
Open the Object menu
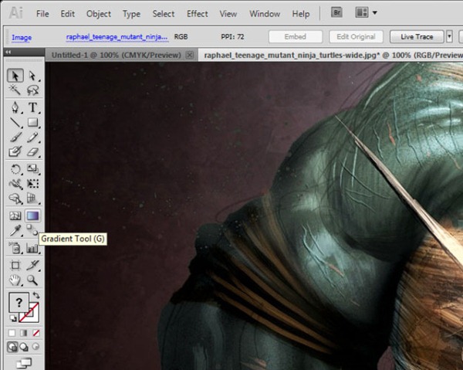click(99, 14)
